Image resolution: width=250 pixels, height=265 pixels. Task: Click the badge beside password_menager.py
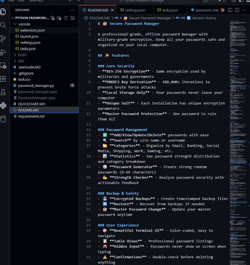click(72, 85)
